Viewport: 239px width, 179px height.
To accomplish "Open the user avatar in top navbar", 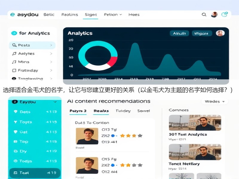I will pyautogui.click(x=214, y=15).
